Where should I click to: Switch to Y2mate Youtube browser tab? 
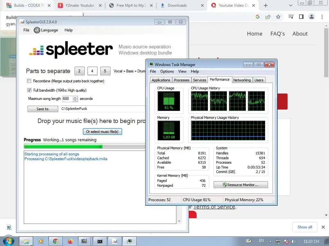click(x=79, y=5)
